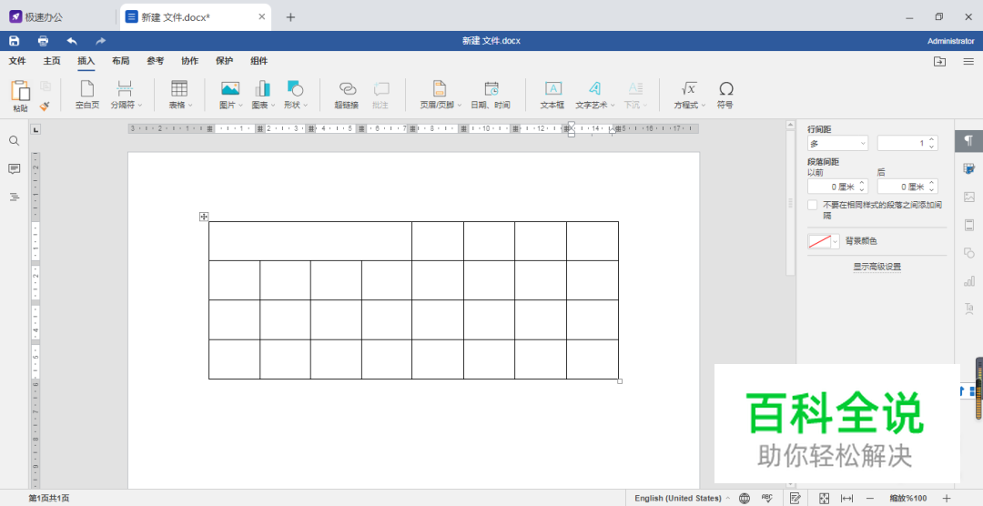Click the table move handle

[204, 217]
